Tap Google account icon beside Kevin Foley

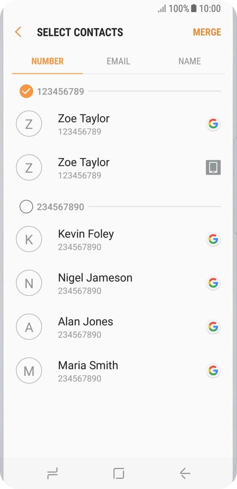point(213,239)
